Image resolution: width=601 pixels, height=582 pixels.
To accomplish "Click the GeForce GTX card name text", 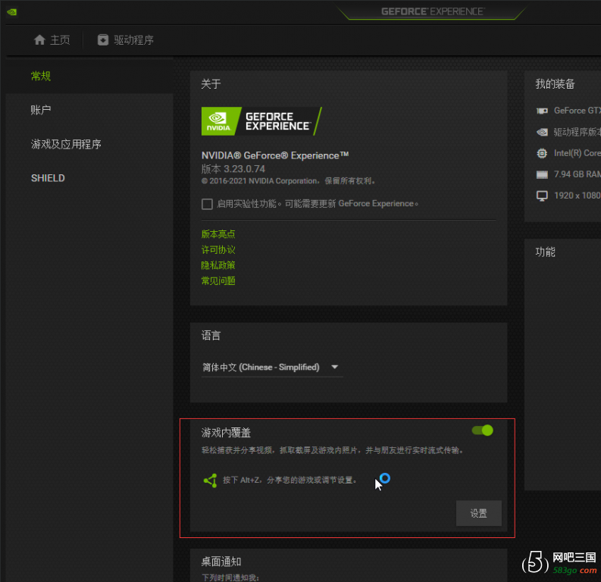I will [578, 111].
